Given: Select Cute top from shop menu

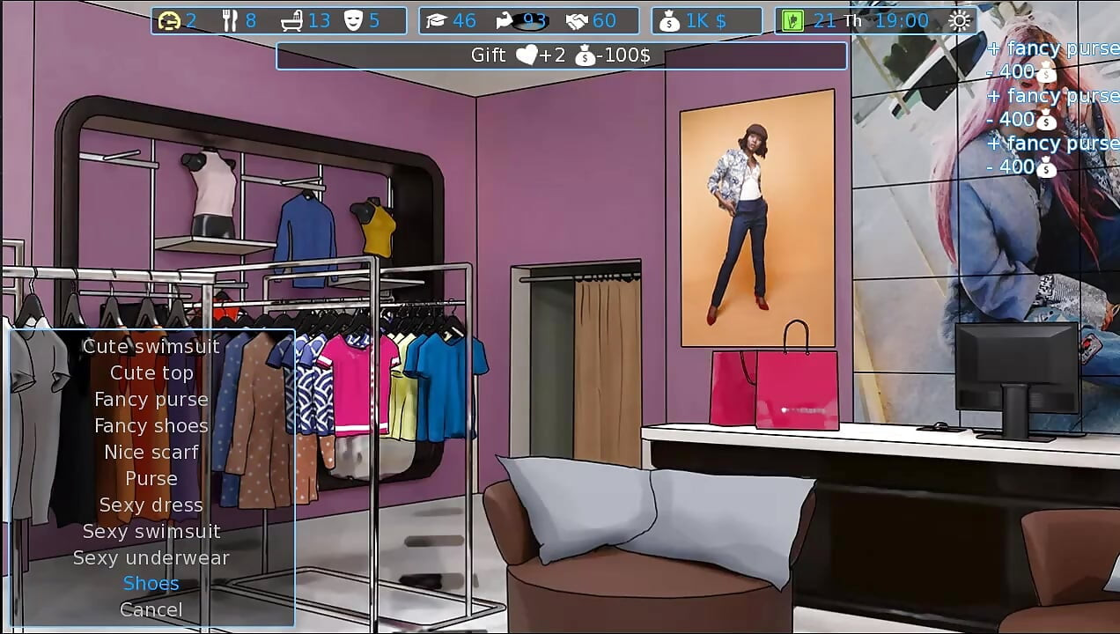Looking at the screenshot, I should click(x=151, y=372).
